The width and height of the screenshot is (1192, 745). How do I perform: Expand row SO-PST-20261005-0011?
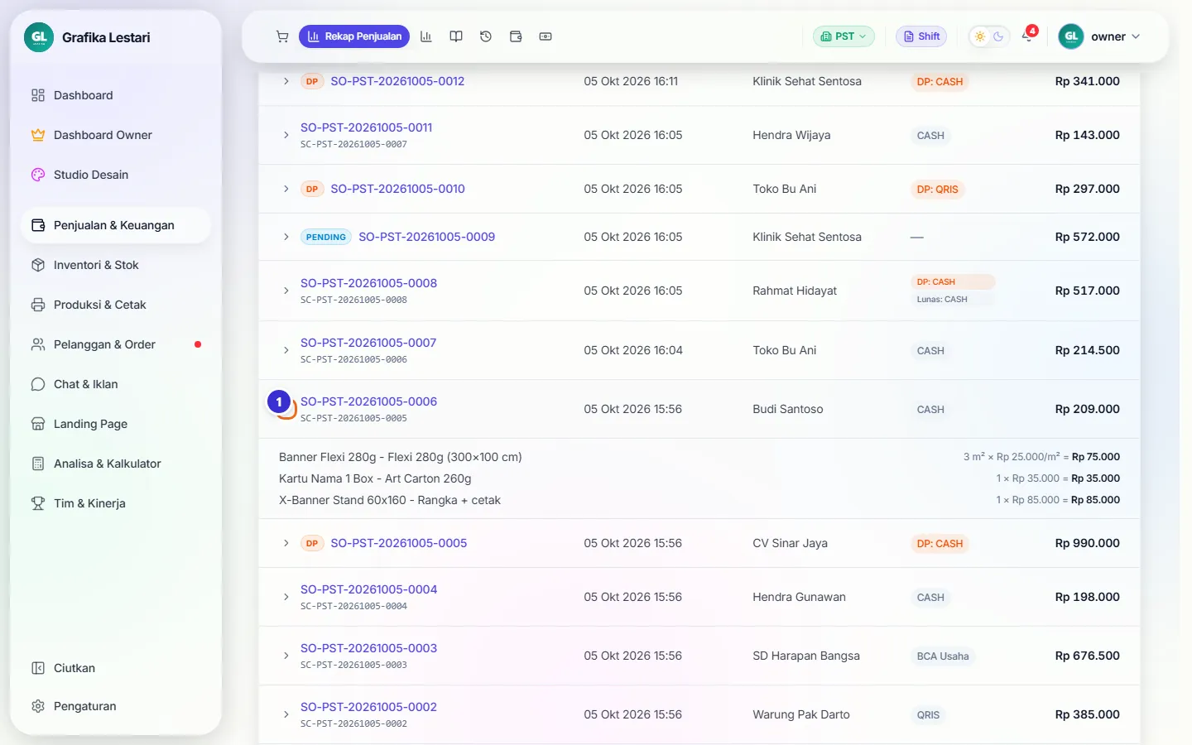point(286,135)
